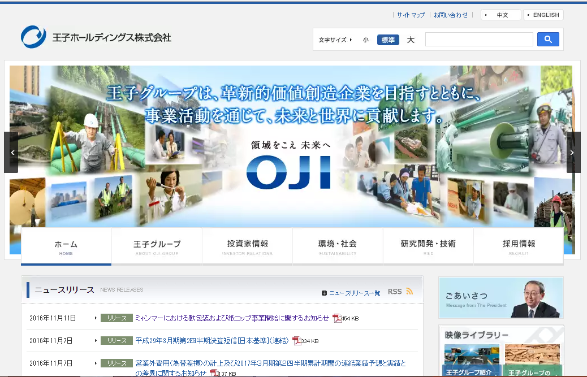
Task: Open the RSS feed icon
Action: point(409,291)
